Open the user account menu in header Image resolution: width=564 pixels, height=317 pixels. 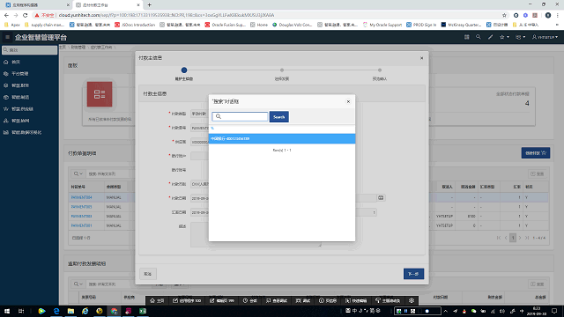tap(545, 37)
